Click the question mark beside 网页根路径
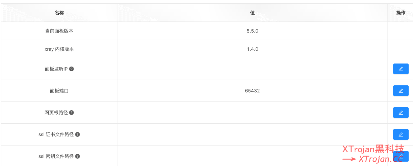This screenshot has height=166, width=413. [x=71, y=113]
